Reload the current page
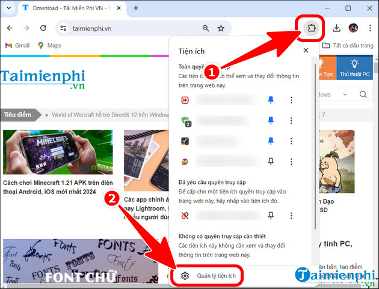 pos(43,28)
